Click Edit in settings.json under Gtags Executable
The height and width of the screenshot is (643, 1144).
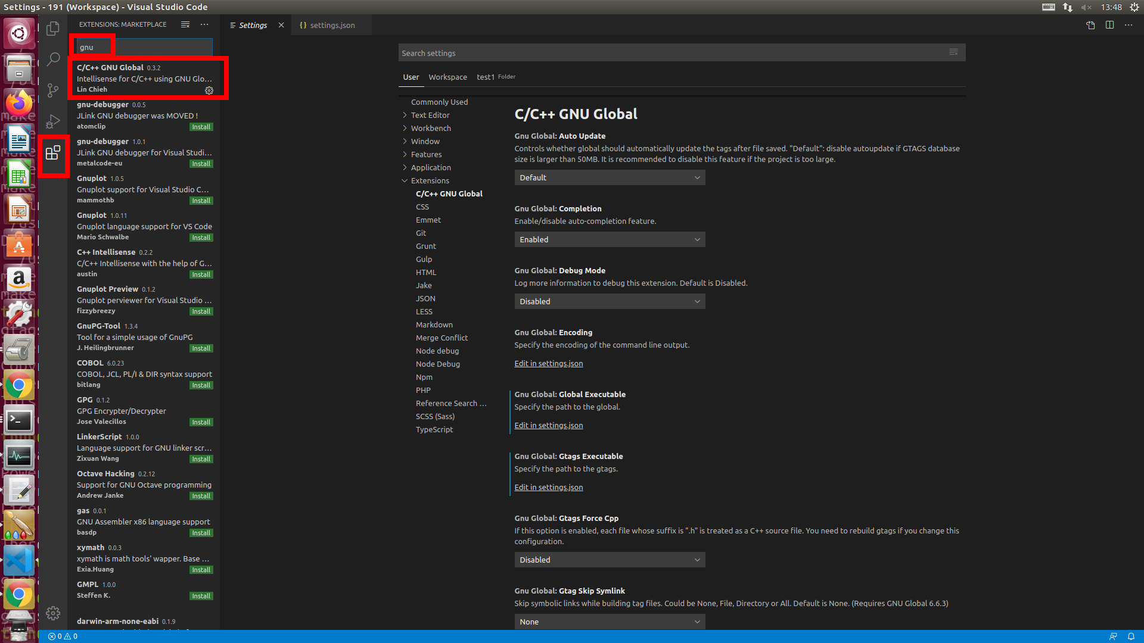click(x=549, y=487)
